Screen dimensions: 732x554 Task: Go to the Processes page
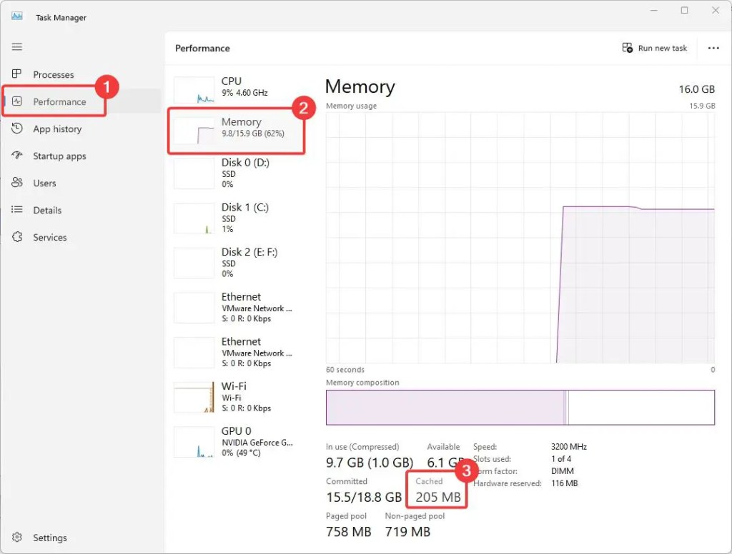click(53, 75)
